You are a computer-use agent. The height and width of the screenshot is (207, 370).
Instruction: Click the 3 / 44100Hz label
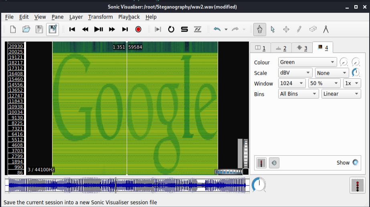(41, 170)
